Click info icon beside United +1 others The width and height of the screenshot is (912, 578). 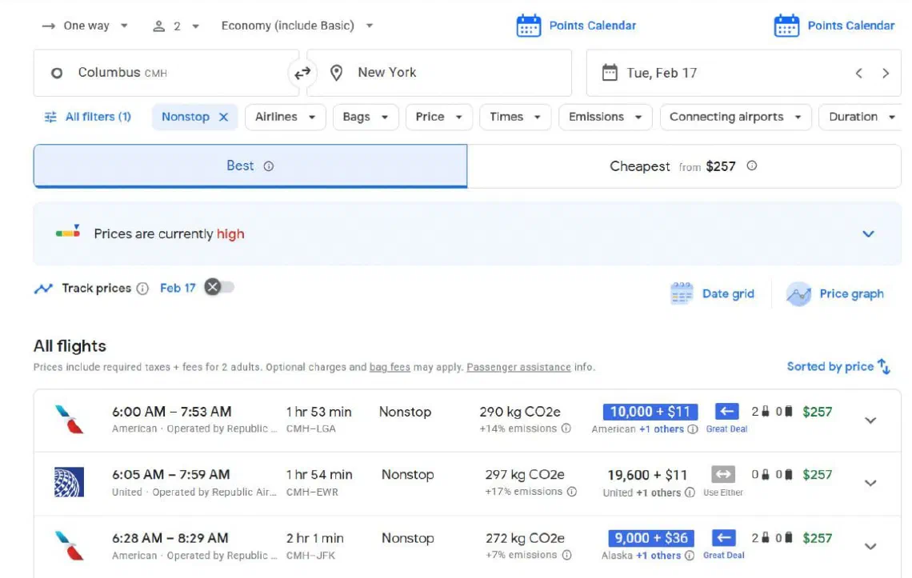[x=690, y=492]
